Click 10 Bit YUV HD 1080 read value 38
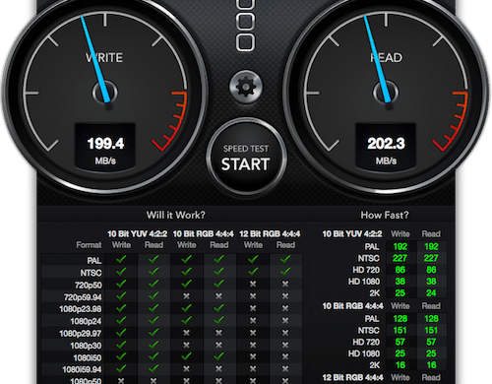The image size is (492, 384). (x=431, y=282)
